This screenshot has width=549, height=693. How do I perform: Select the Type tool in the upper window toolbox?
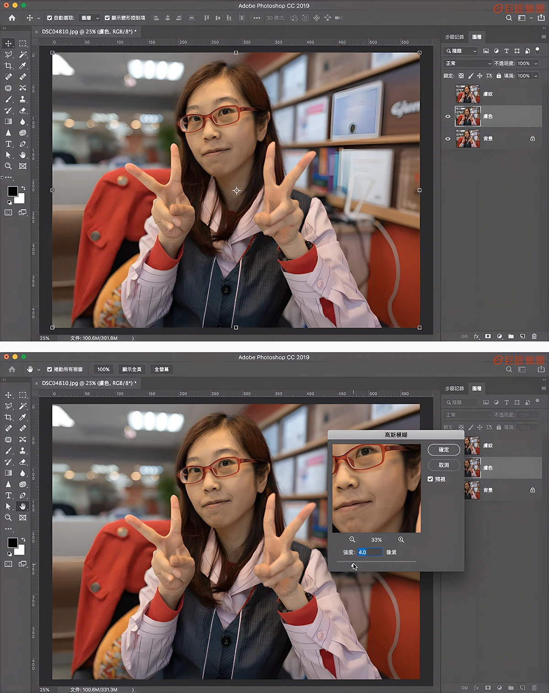tap(8, 144)
